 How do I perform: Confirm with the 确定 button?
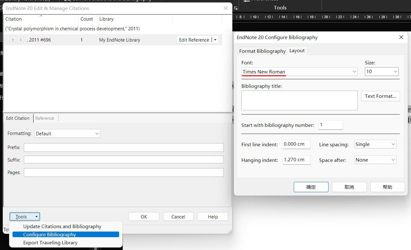point(311,187)
